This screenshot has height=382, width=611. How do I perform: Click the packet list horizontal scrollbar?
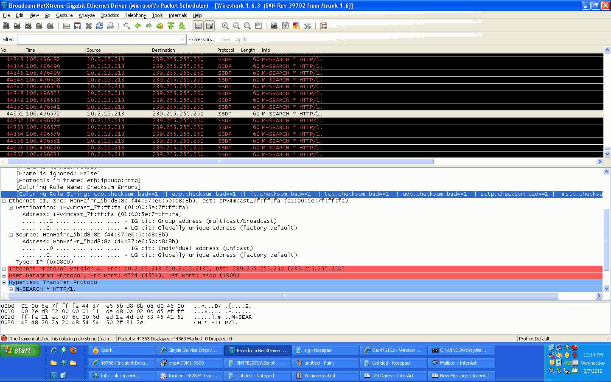tap(220, 162)
